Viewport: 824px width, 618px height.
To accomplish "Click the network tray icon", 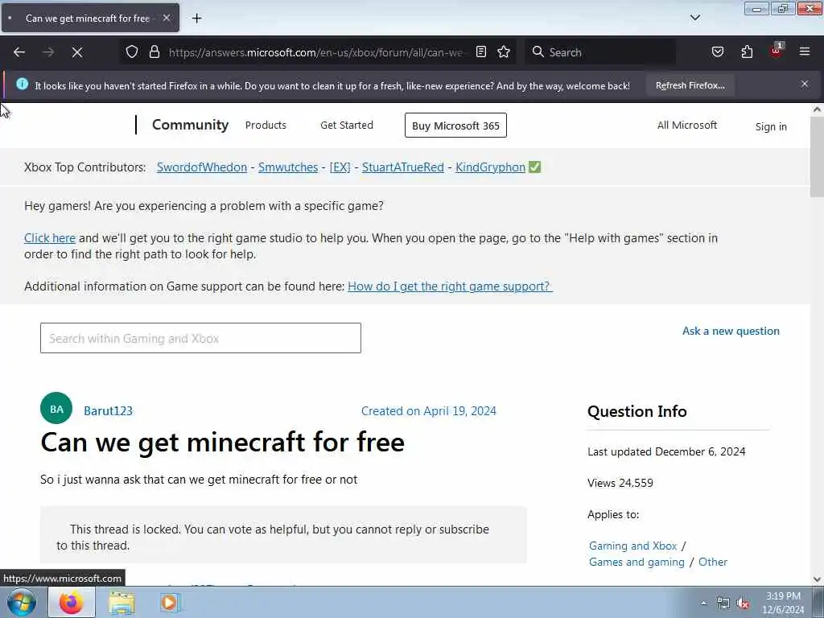I will (723, 604).
